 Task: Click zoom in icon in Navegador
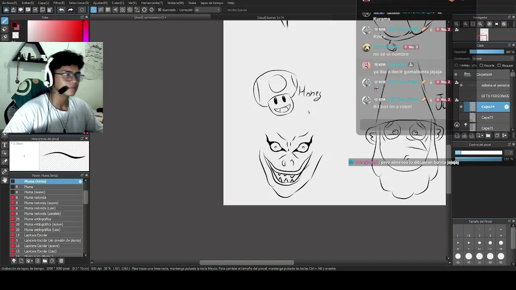click(466, 24)
